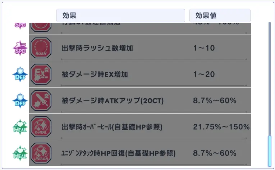Image resolution: width=275 pixels, height=170 pixels.
Task: Click the partially hidden clock skill icon at top
Action: pyautogui.click(x=41, y=27)
